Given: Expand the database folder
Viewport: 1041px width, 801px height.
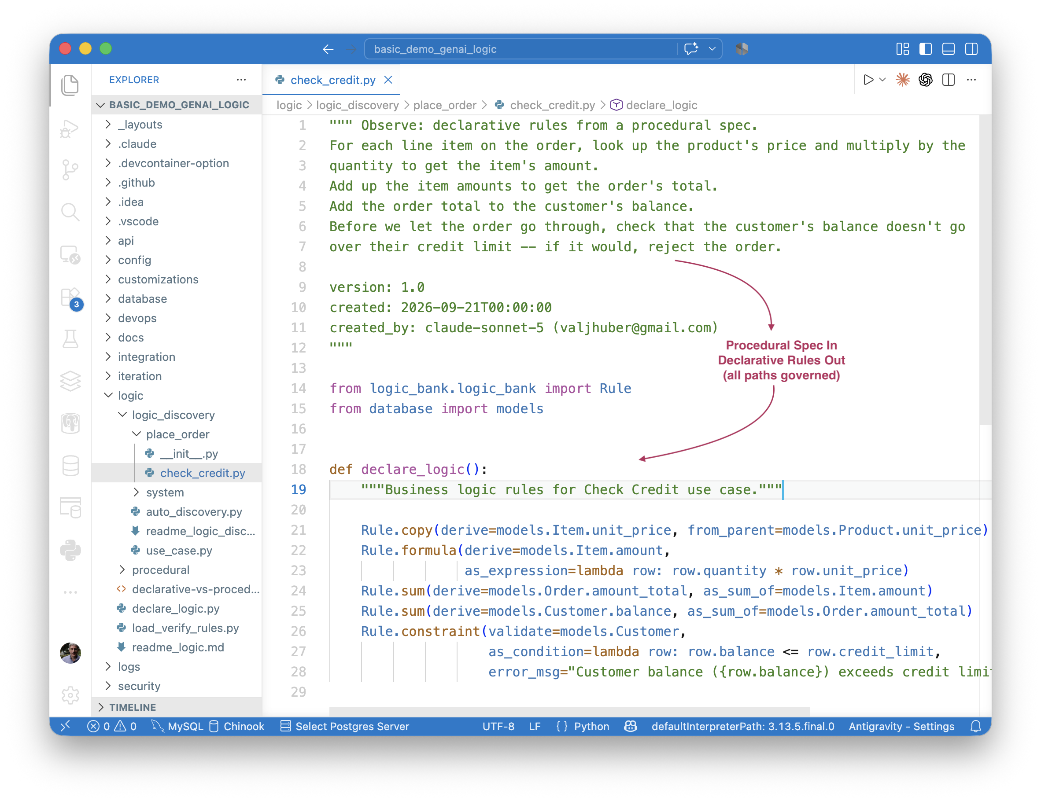Looking at the screenshot, I should pyautogui.click(x=176, y=299).
